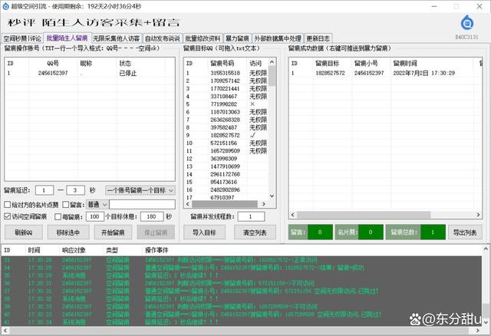Select the 更新日志 tab

tap(318, 38)
